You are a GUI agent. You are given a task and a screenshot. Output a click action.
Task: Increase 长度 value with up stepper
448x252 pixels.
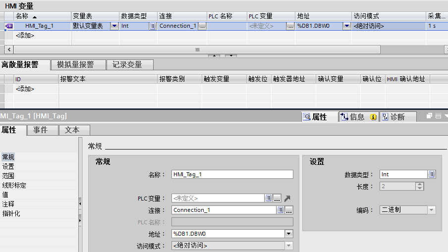tap(420, 184)
